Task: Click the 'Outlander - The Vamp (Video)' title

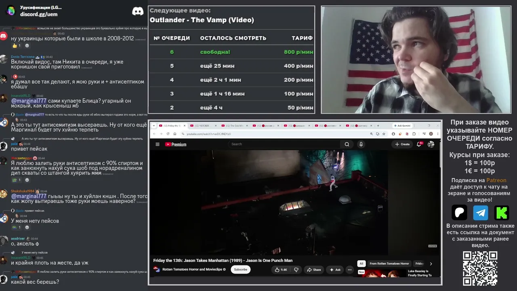Action: (x=202, y=20)
